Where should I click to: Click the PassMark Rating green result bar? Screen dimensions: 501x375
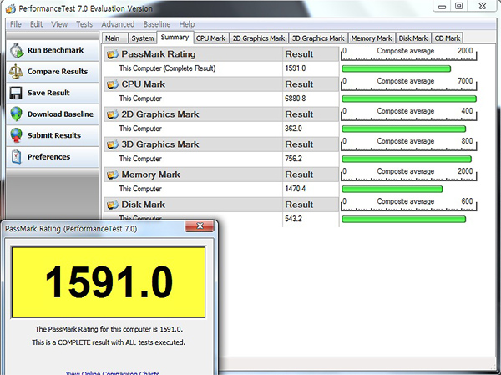(x=396, y=68)
